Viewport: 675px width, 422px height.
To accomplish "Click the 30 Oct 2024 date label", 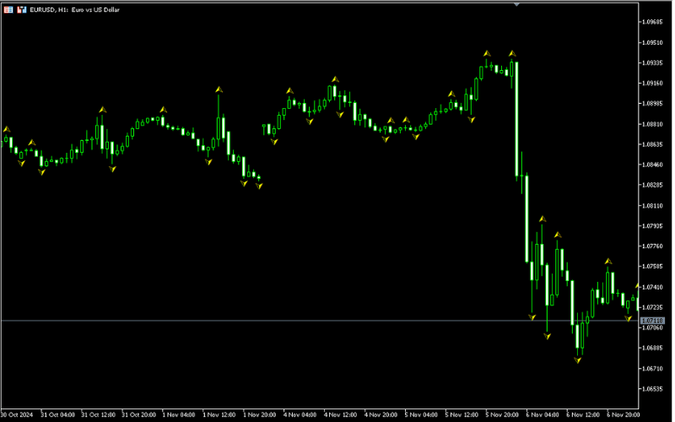I will point(17,414).
